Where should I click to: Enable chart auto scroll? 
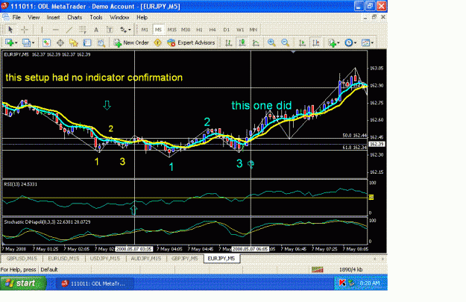pos(302,43)
